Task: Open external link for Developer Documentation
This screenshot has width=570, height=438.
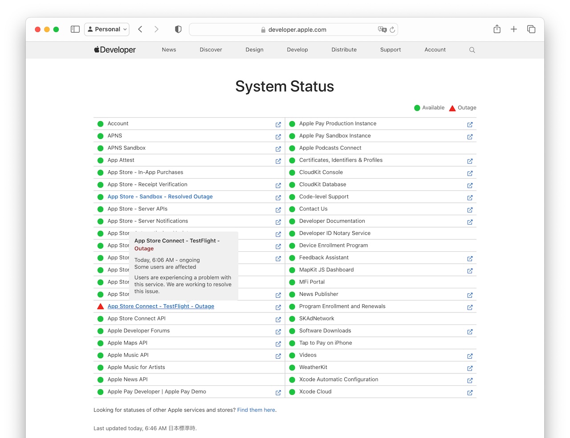Action: pyautogui.click(x=470, y=222)
